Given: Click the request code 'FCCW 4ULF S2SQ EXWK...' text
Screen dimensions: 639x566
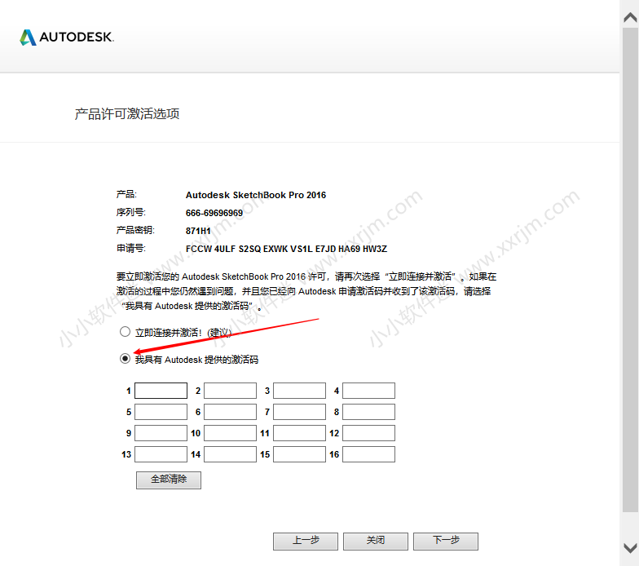Looking at the screenshot, I should 287,249.
